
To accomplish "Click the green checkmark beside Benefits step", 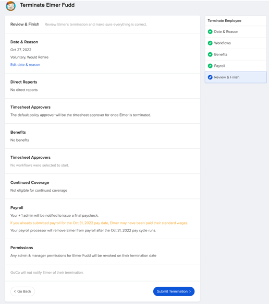I will click(210, 54).
